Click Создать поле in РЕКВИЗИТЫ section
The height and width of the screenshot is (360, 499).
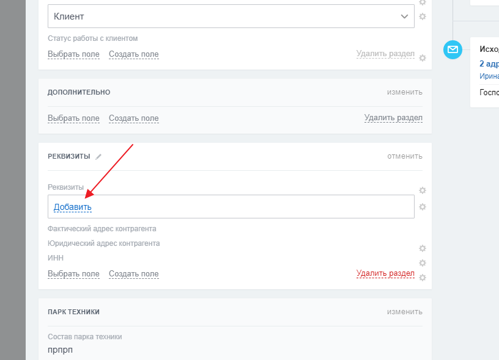133,274
